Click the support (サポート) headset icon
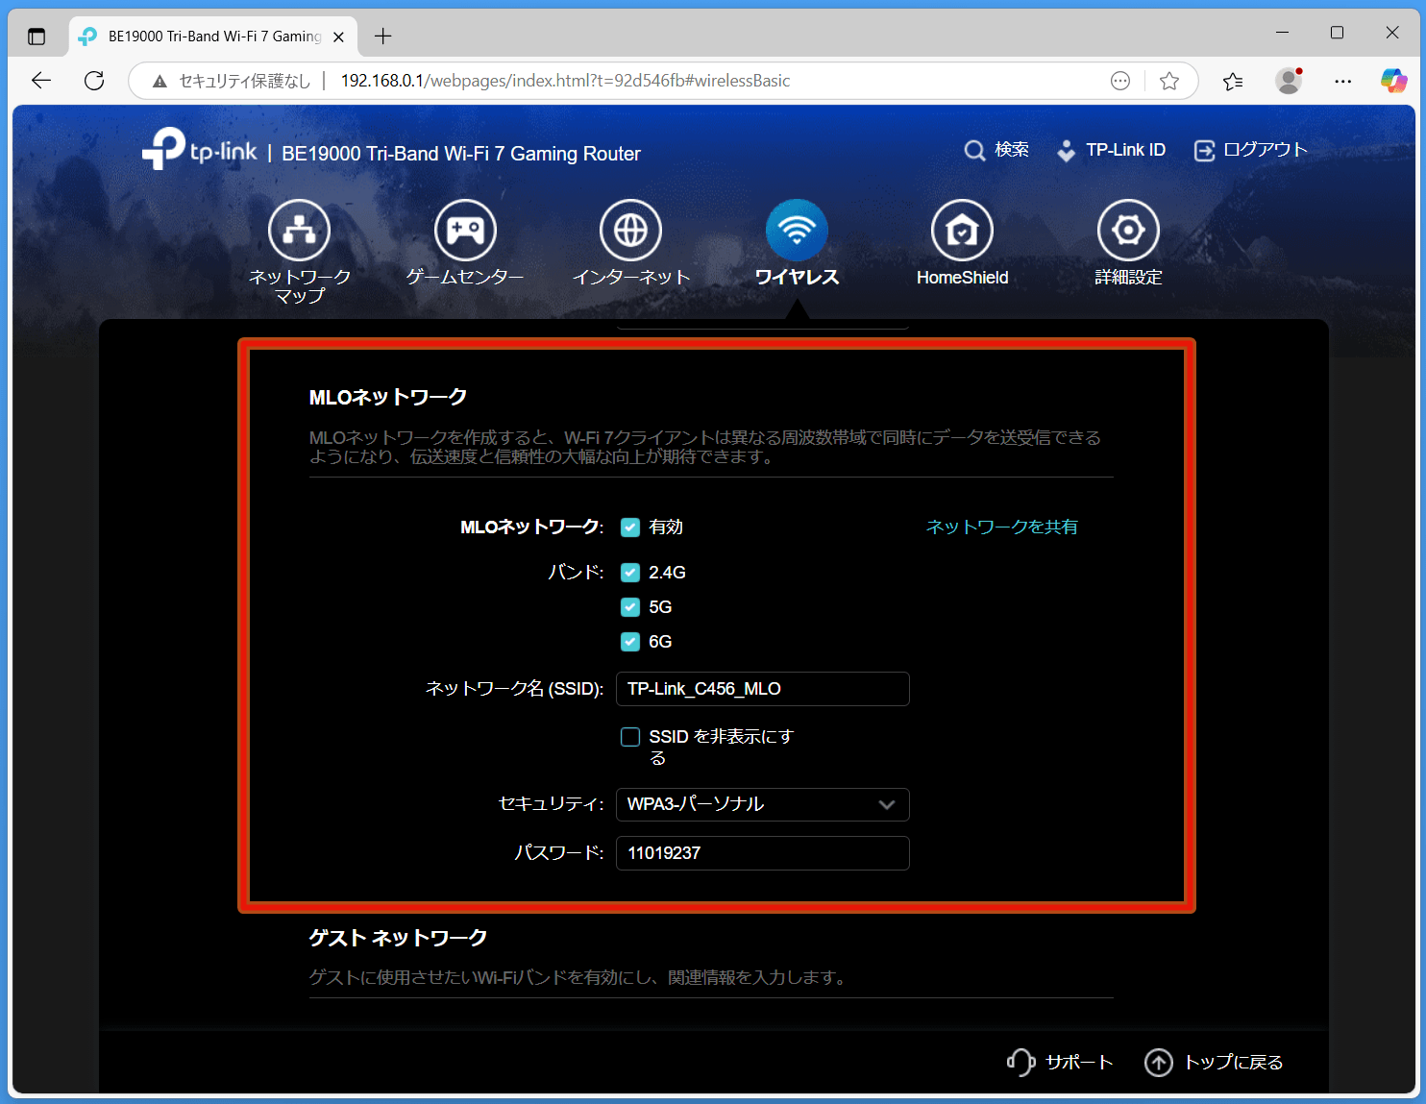 pos(1020,1062)
